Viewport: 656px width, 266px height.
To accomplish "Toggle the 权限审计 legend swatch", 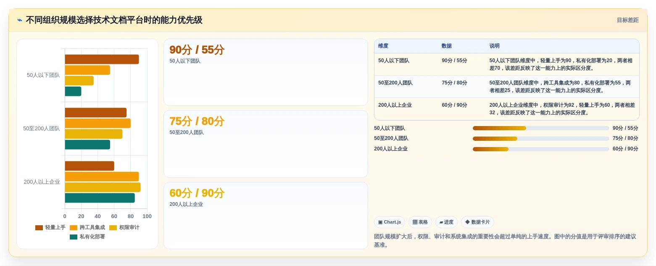I will pyautogui.click(x=113, y=228).
